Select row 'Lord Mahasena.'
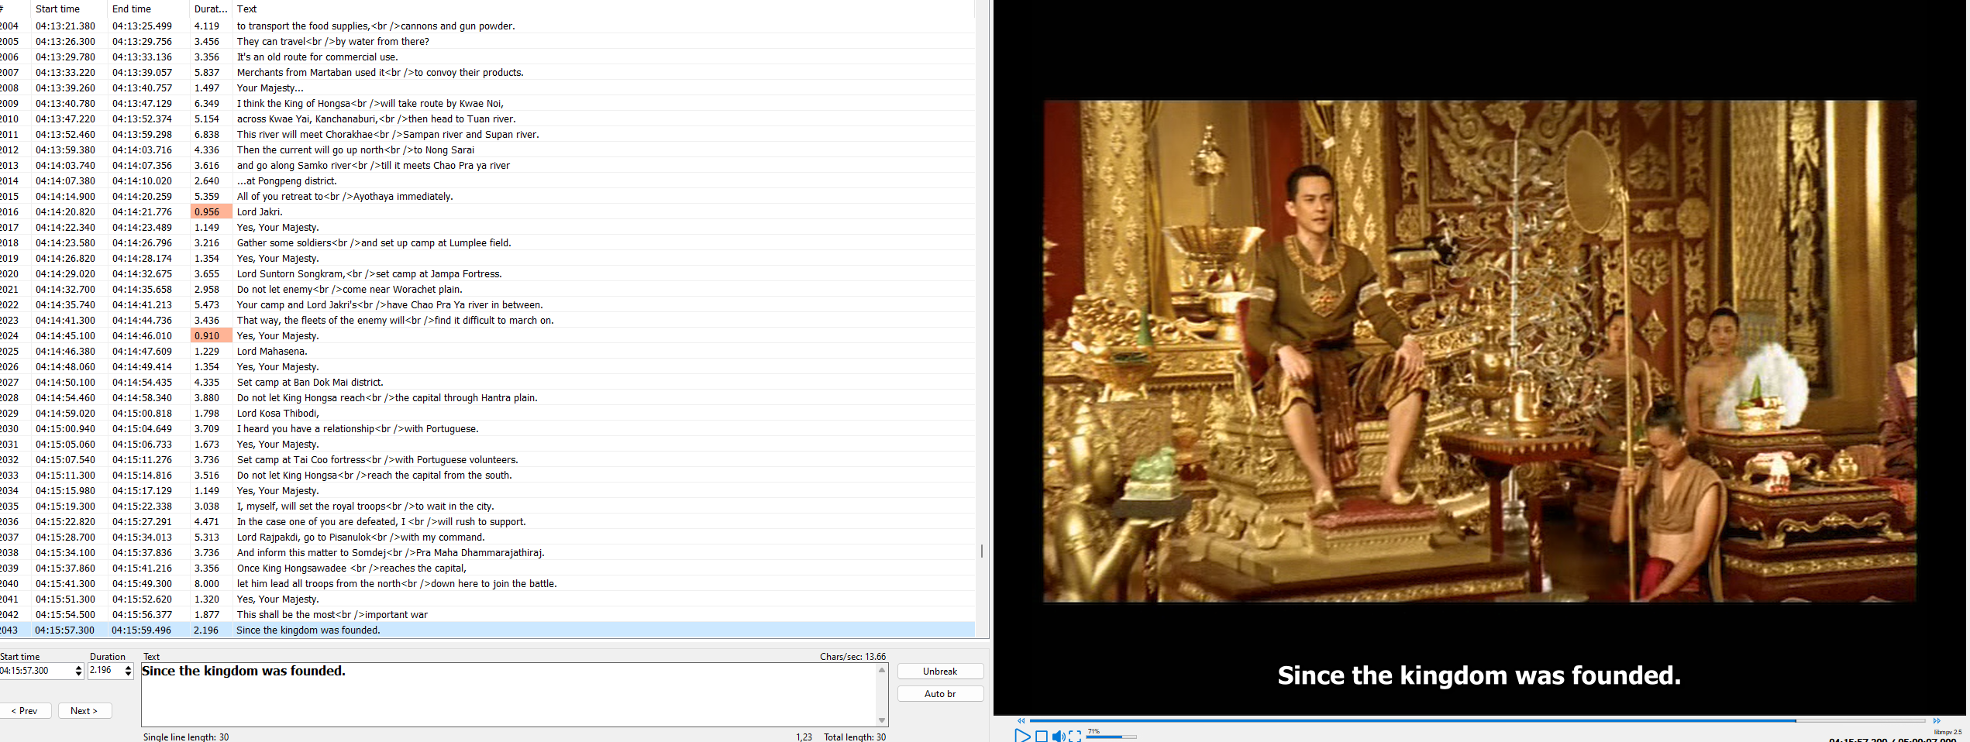The width and height of the screenshot is (1970, 742). [x=487, y=352]
